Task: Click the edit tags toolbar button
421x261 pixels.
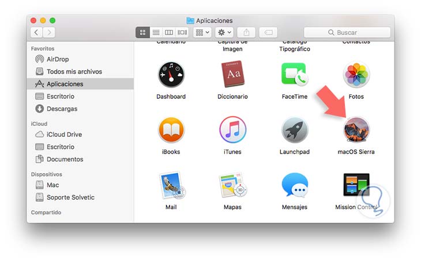Action: pos(268,32)
